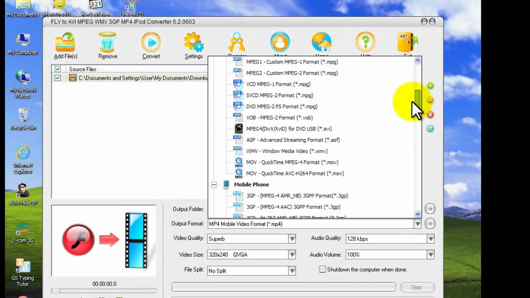Click the teal properties button at right

coord(430,129)
